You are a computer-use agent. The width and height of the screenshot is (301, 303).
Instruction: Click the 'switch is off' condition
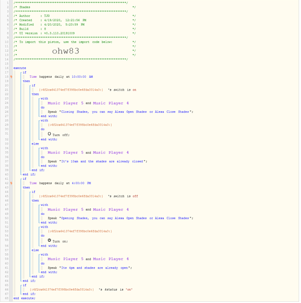point(123,196)
